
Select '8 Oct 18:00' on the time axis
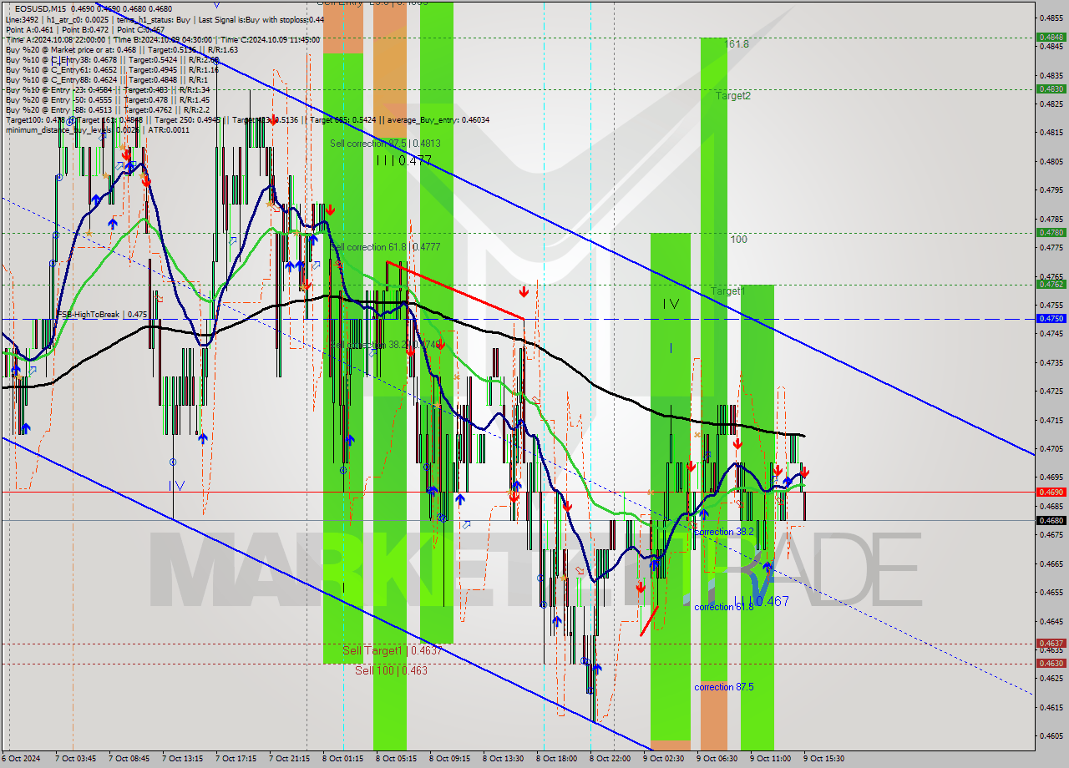(x=556, y=759)
